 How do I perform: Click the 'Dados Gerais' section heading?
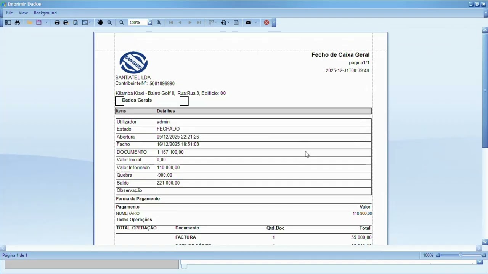(137, 100)
